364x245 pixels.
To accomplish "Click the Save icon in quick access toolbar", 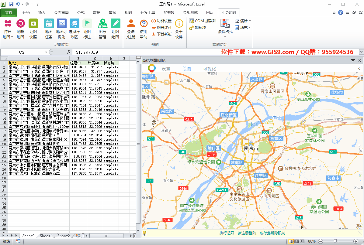I will (11, 4).
